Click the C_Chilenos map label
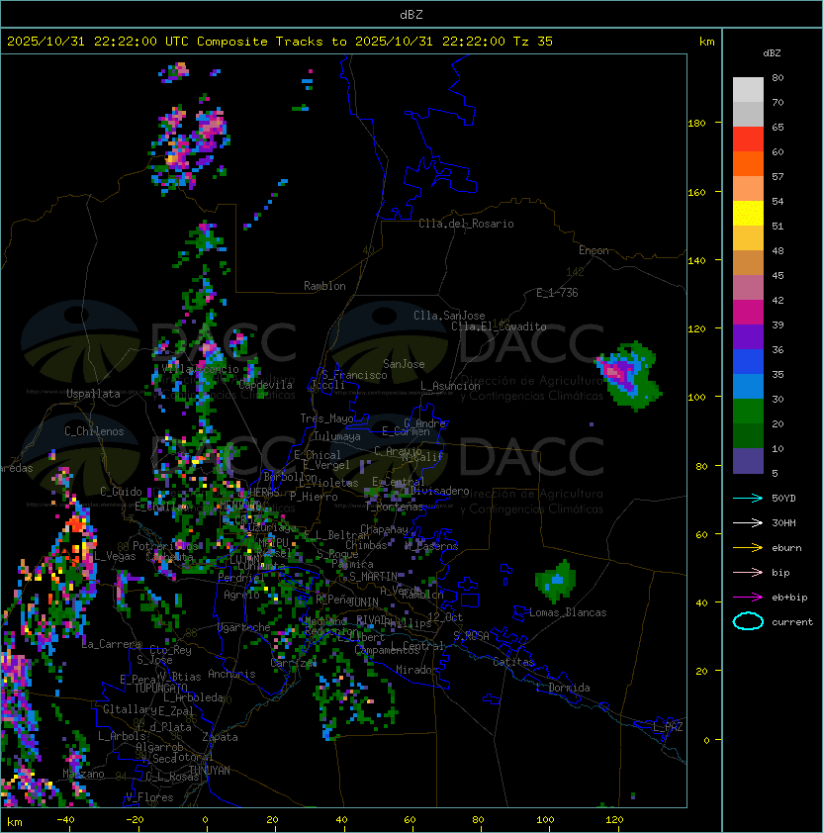 (94, 431)
